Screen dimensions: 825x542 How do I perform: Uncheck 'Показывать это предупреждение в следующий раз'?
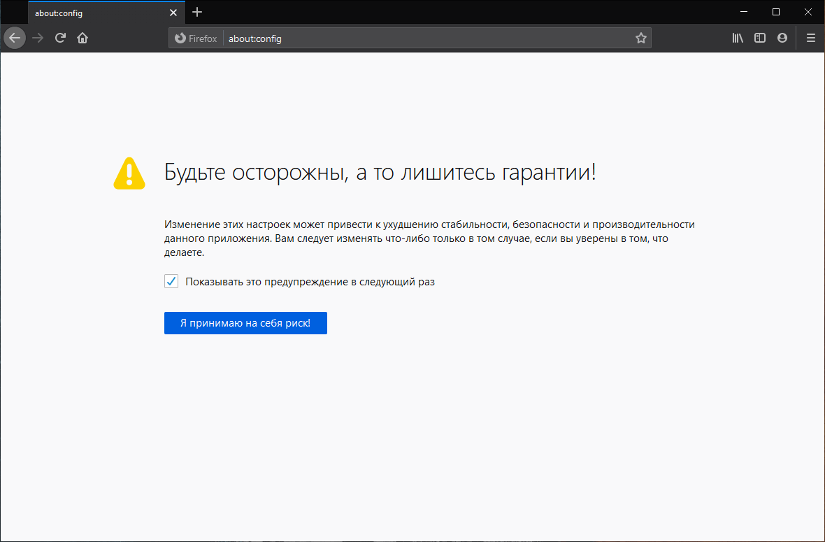pyautogui.click(x=171, y=281)
